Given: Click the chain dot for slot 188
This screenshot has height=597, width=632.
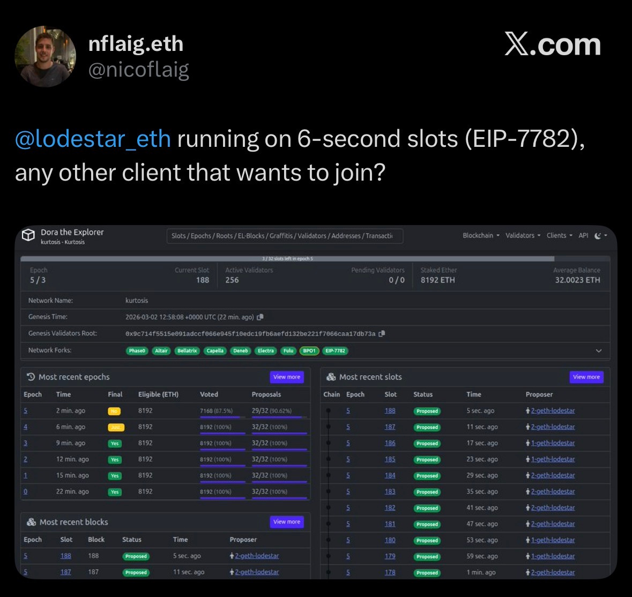Looking at the screenshot, I should [x=329, y=411].
